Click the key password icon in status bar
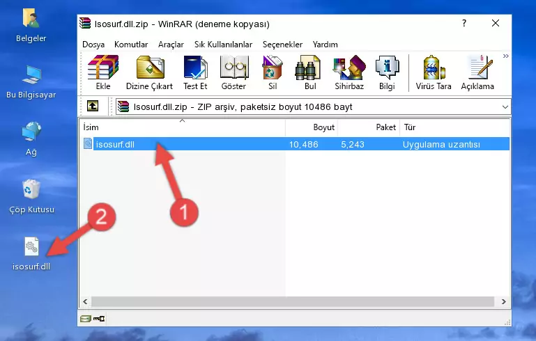The image size is (536, 341). (99, 319)
